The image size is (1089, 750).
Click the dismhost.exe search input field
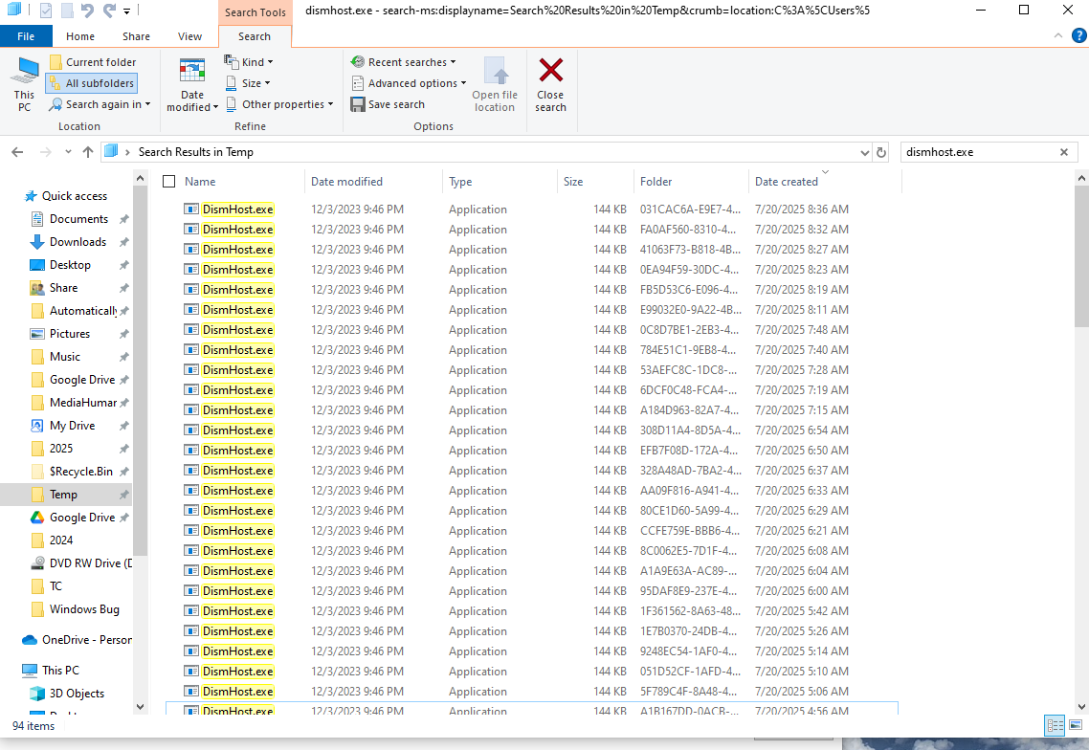tap(978, 152)
